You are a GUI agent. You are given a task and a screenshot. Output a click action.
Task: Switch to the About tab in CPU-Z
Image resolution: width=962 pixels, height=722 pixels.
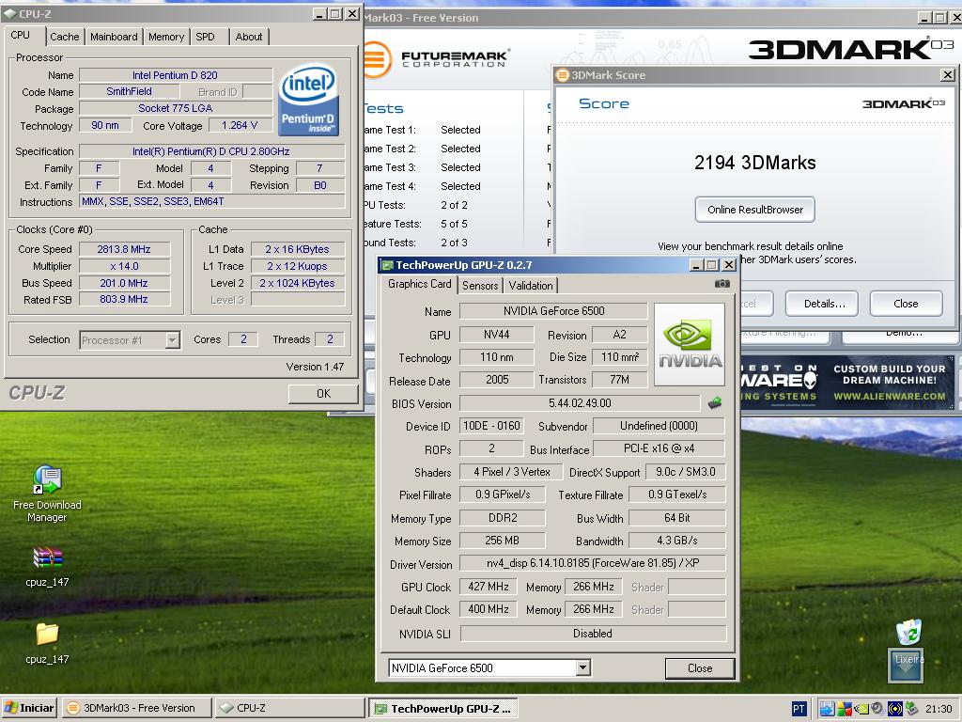248,37
